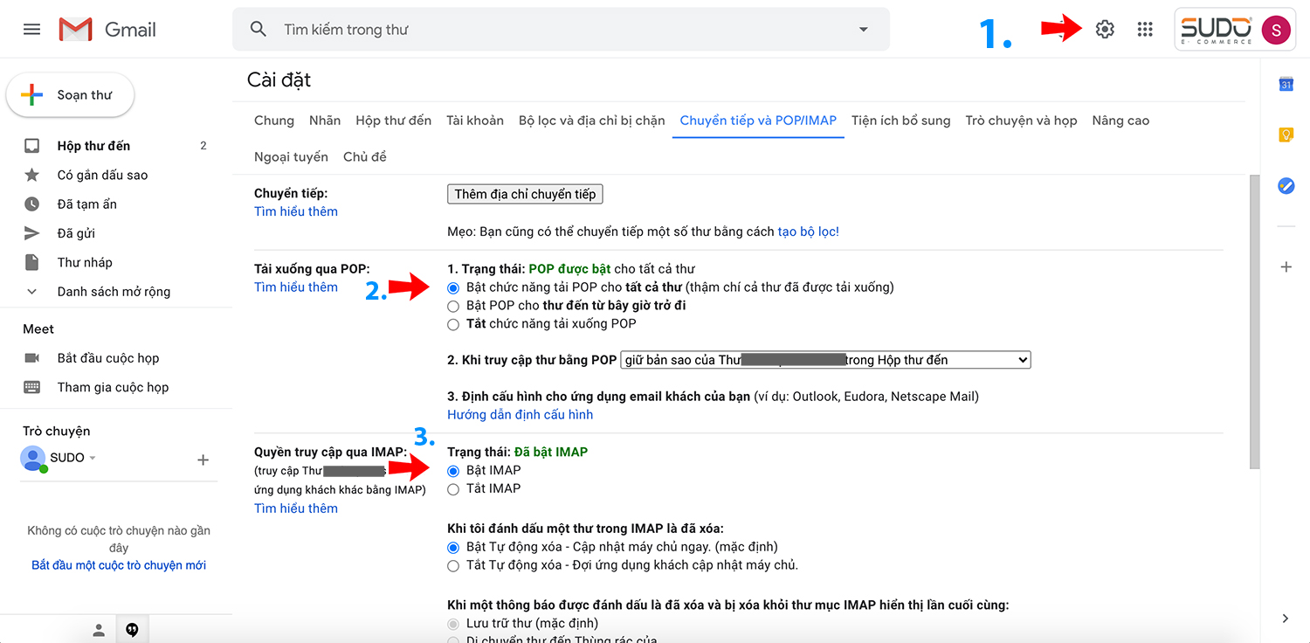Open the hamburger main menu
This screenshot has width=1310, height=643.
point(31,28)
